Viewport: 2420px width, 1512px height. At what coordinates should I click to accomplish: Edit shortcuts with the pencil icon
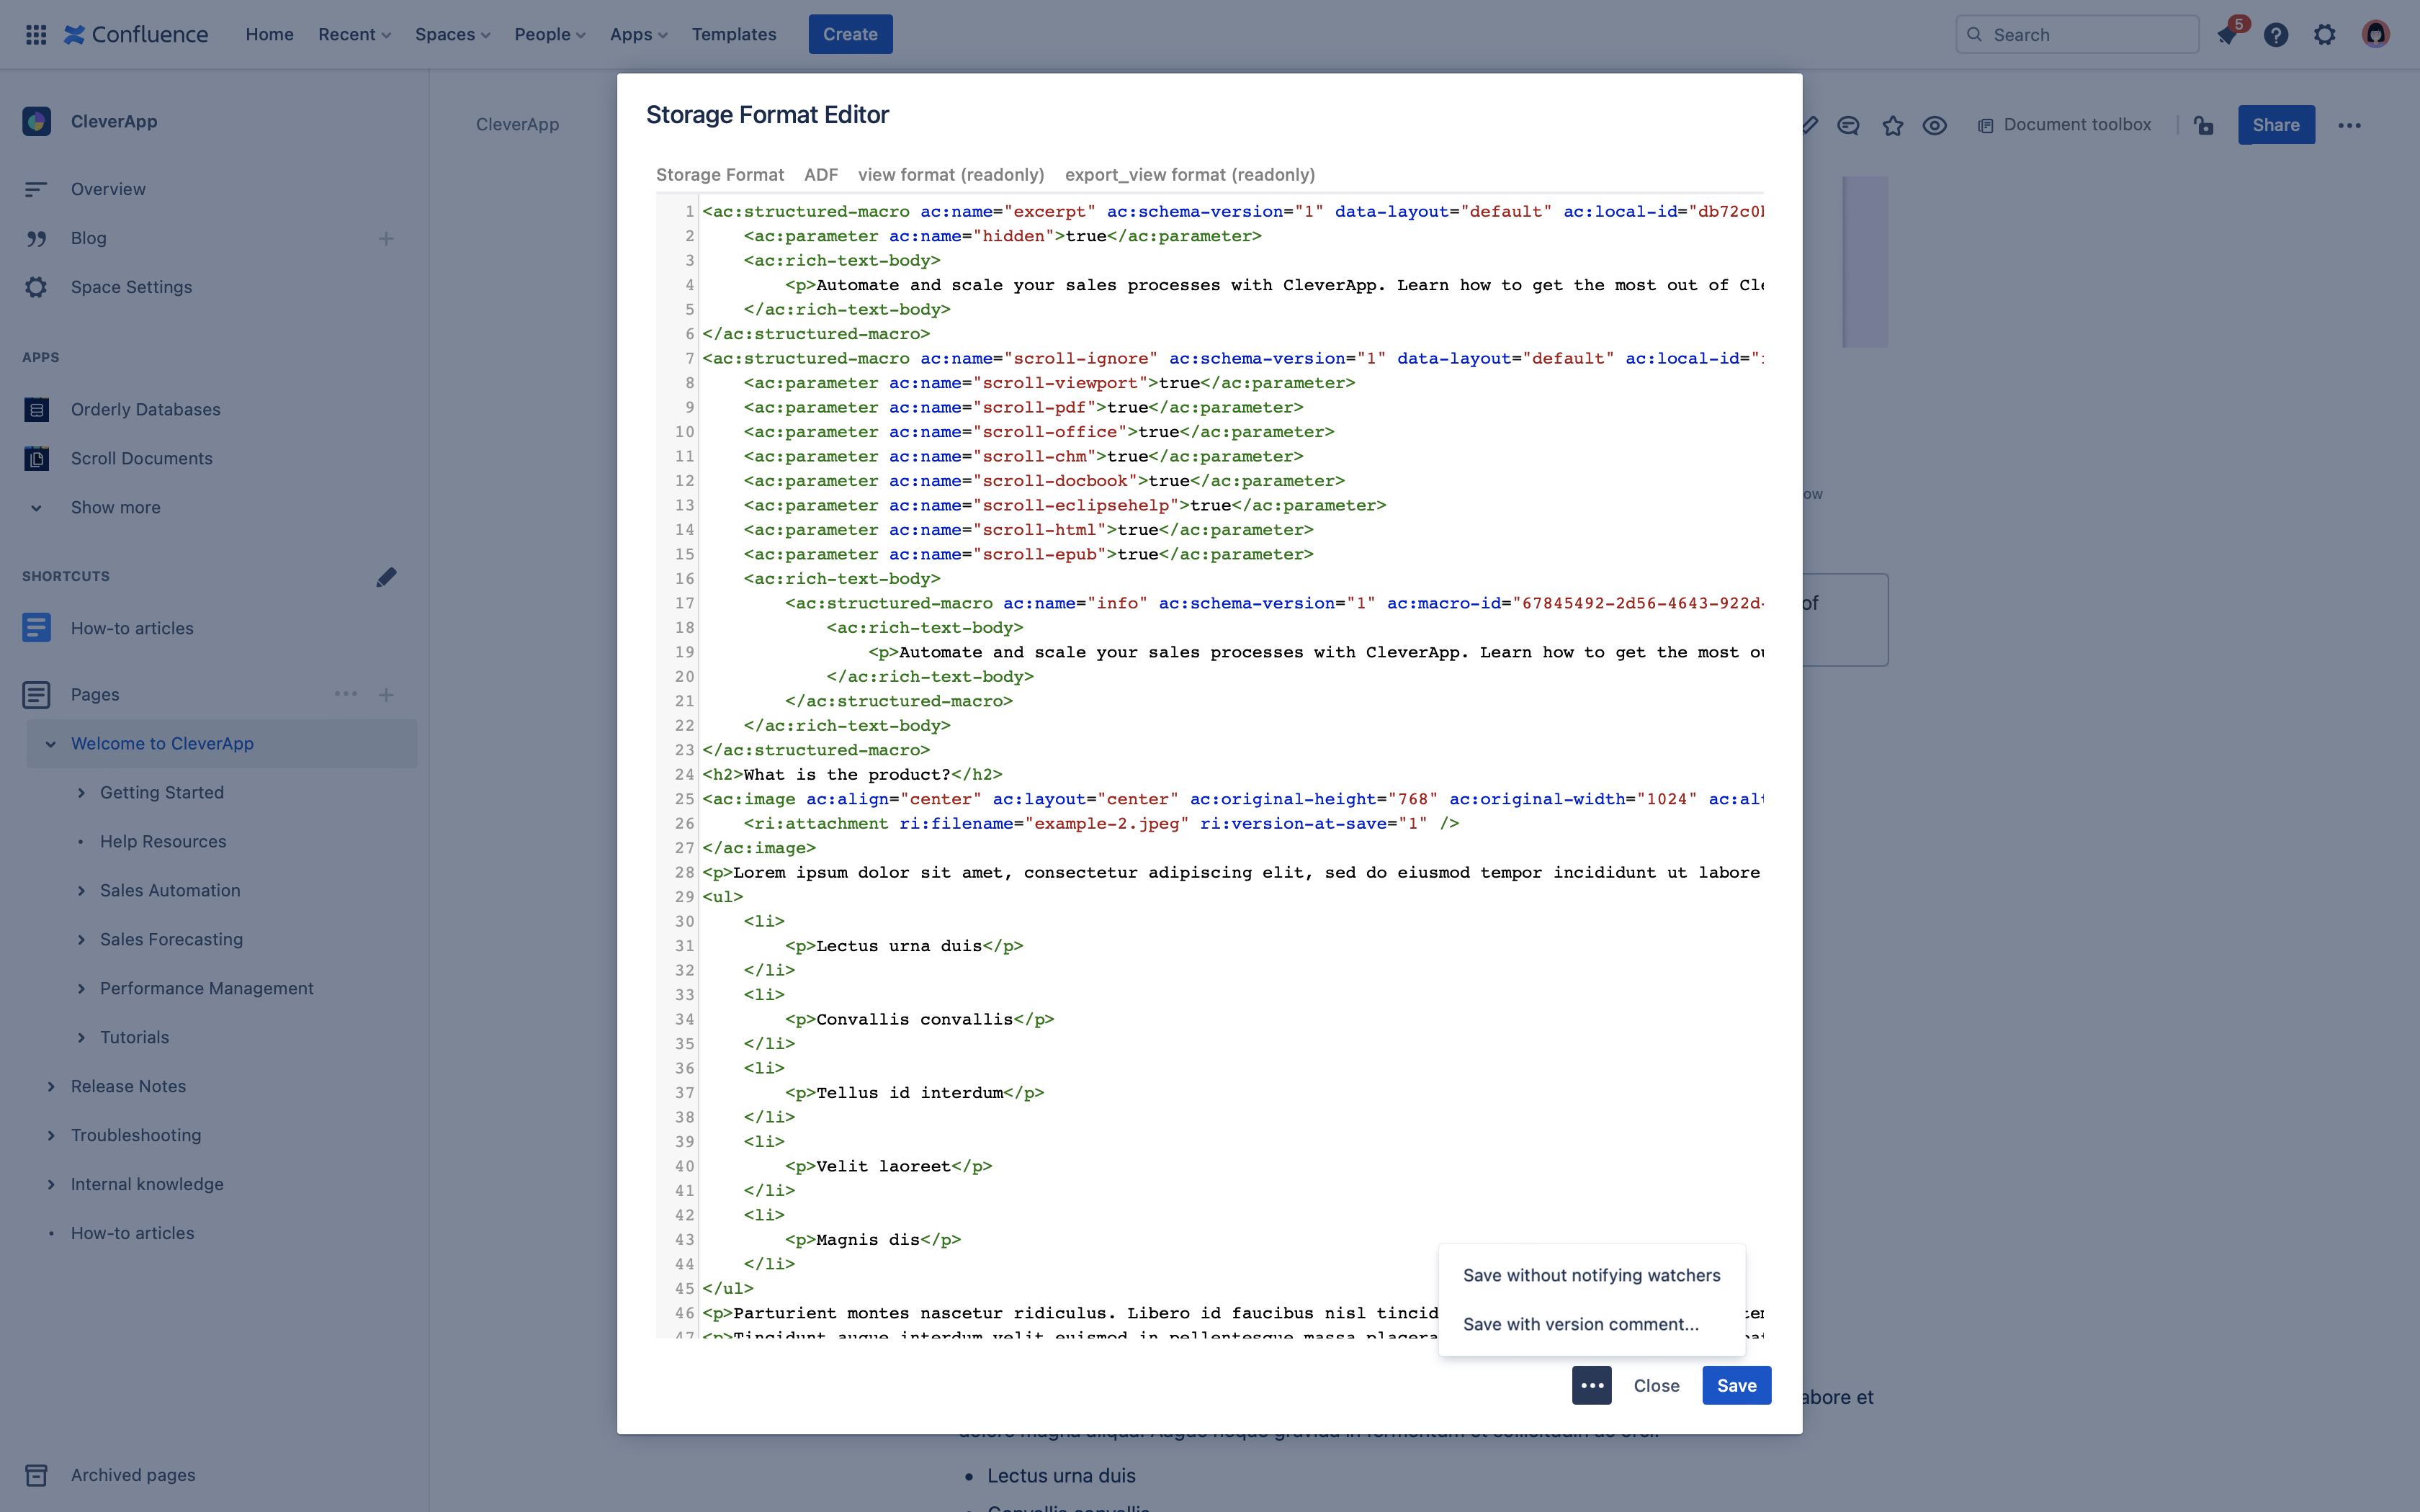386,577
